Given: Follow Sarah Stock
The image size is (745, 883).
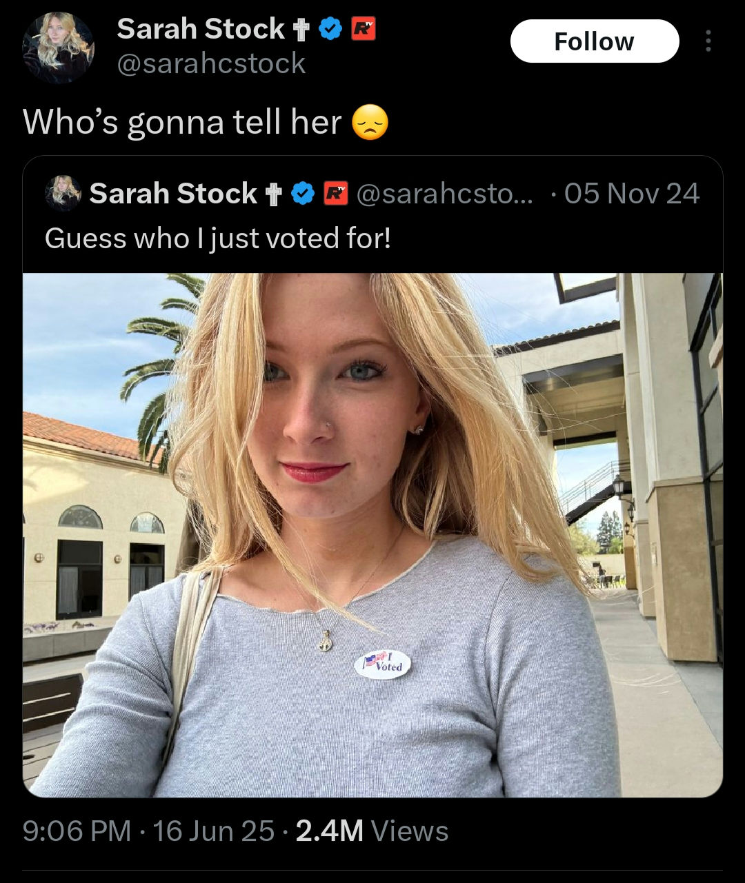Looking at the screenshot, I should 594,41.
